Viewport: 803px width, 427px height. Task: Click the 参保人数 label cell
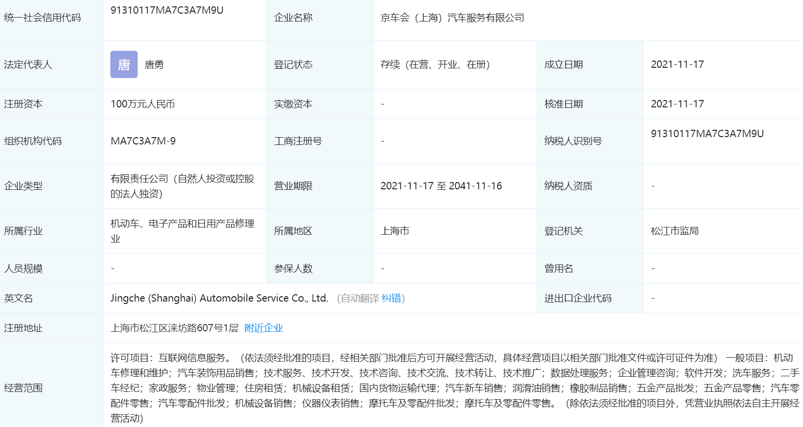point(320,268)
